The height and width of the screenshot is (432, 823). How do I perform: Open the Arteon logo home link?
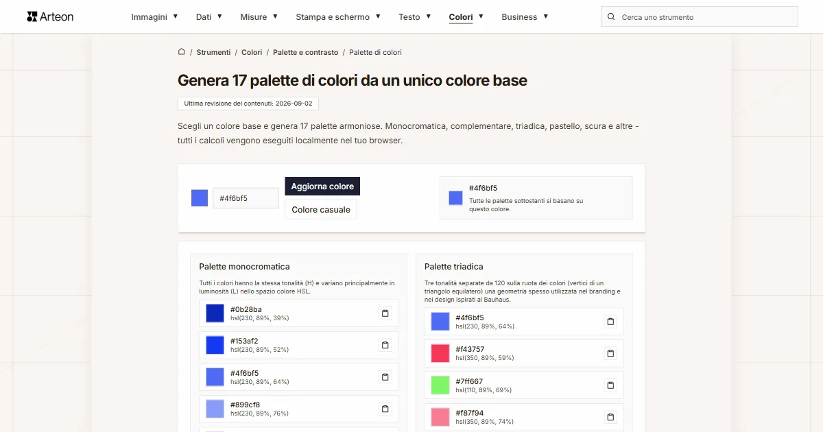50,16
